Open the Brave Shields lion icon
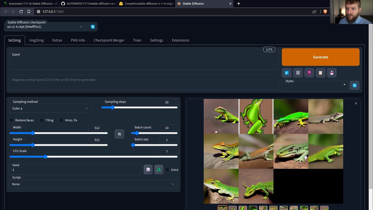The height and width of the screenshot is (210, 373). click(x=325, y=12)
